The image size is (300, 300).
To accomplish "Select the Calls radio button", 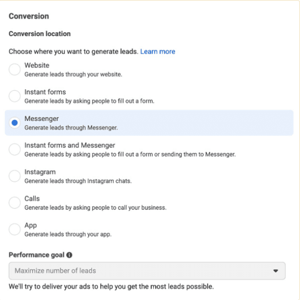I will pos(15,202).
